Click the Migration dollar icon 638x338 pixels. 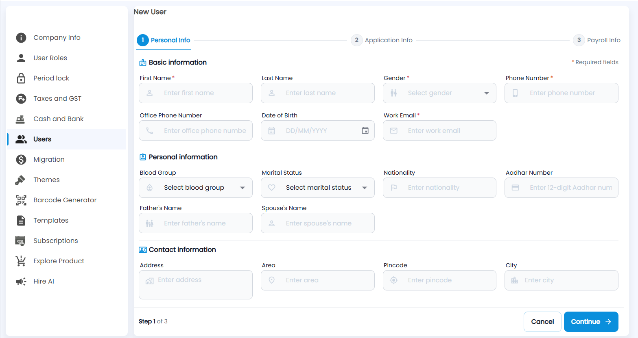(x=21, y=160)
